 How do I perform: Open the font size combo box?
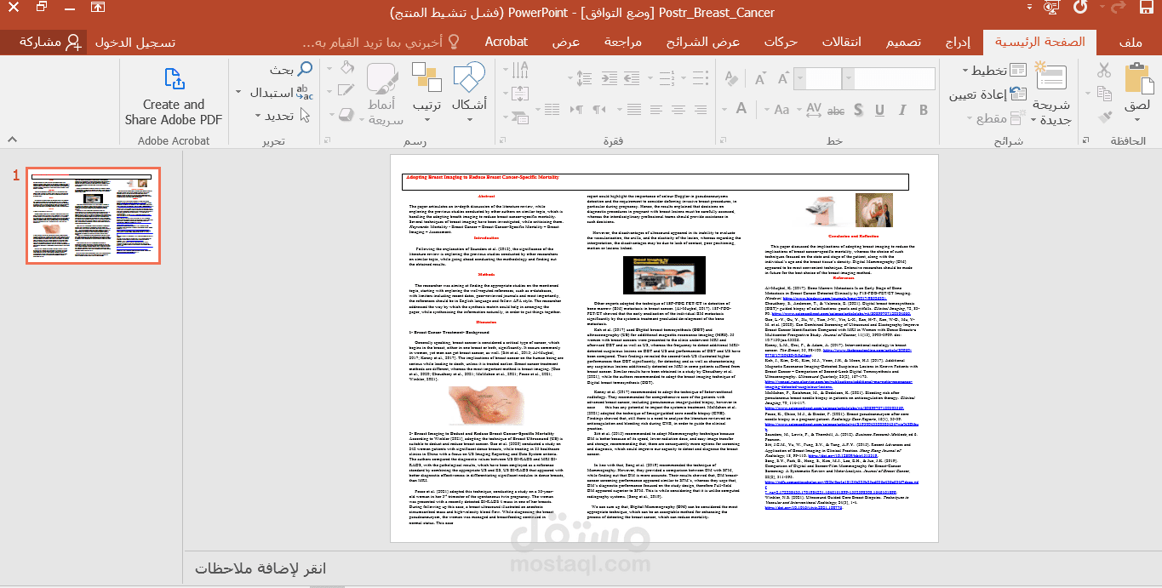[x=817, y=78]
